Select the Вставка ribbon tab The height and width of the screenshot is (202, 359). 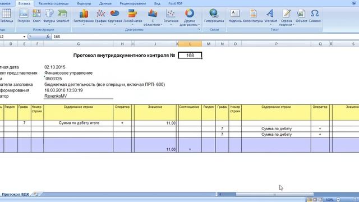[x=24, y=3]
